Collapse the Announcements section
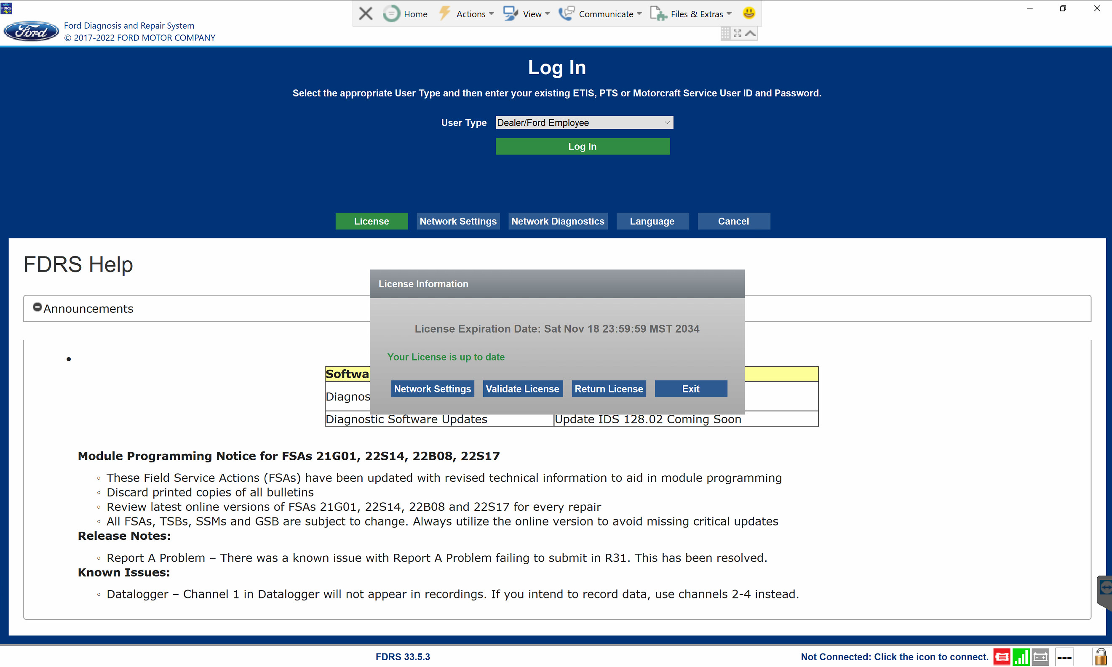 click(37, 307)
